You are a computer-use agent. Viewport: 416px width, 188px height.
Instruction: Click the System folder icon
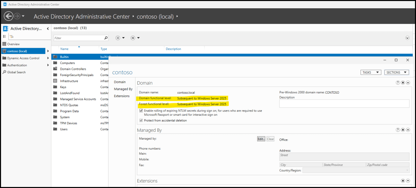pyautogui.click(x=55, y=117)
